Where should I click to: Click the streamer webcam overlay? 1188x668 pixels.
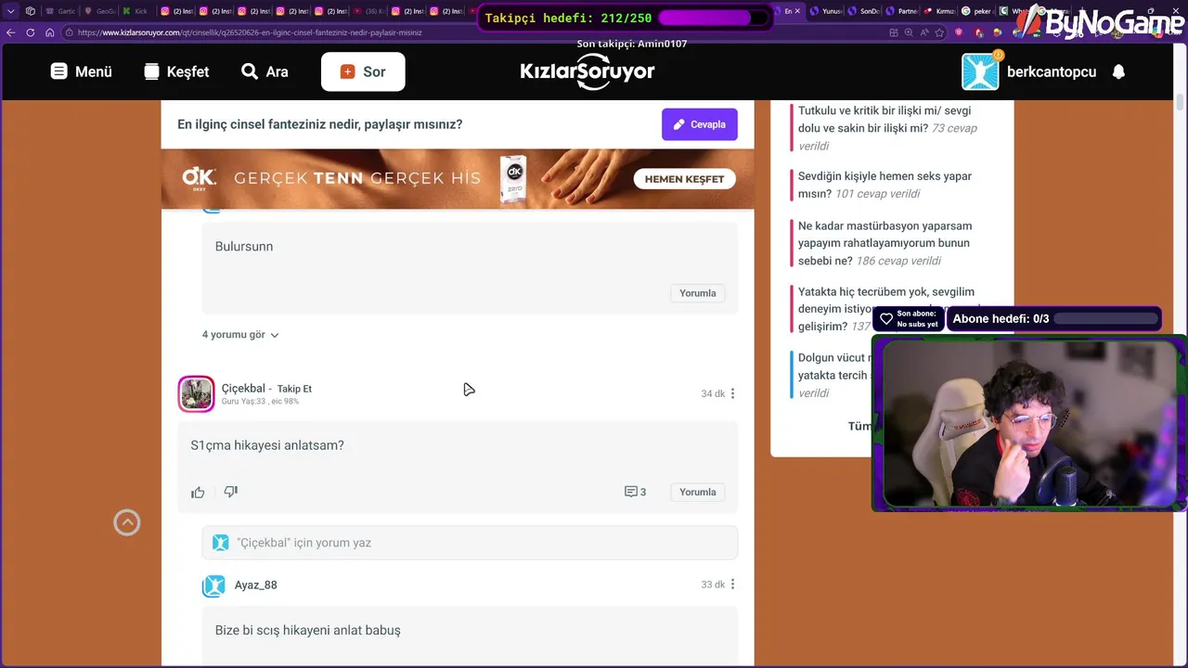pos(1028,423)
